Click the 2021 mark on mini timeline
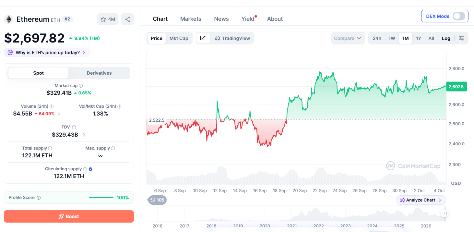Screen dimensions: 474x232 292,226
